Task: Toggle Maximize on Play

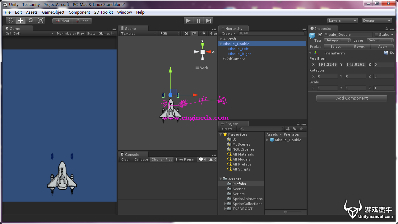Action: [x=70, y=34]
